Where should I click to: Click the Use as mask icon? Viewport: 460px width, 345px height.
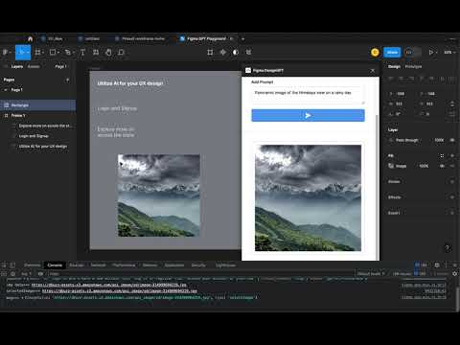236,52
